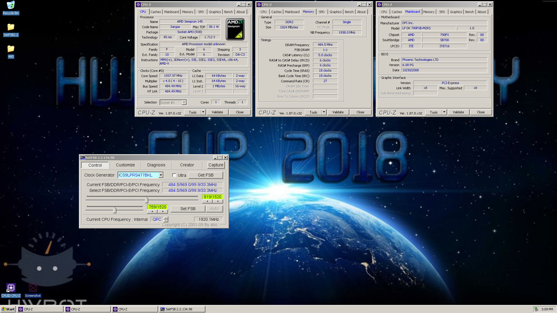Increase the QPC spinner value

(166, 218)
